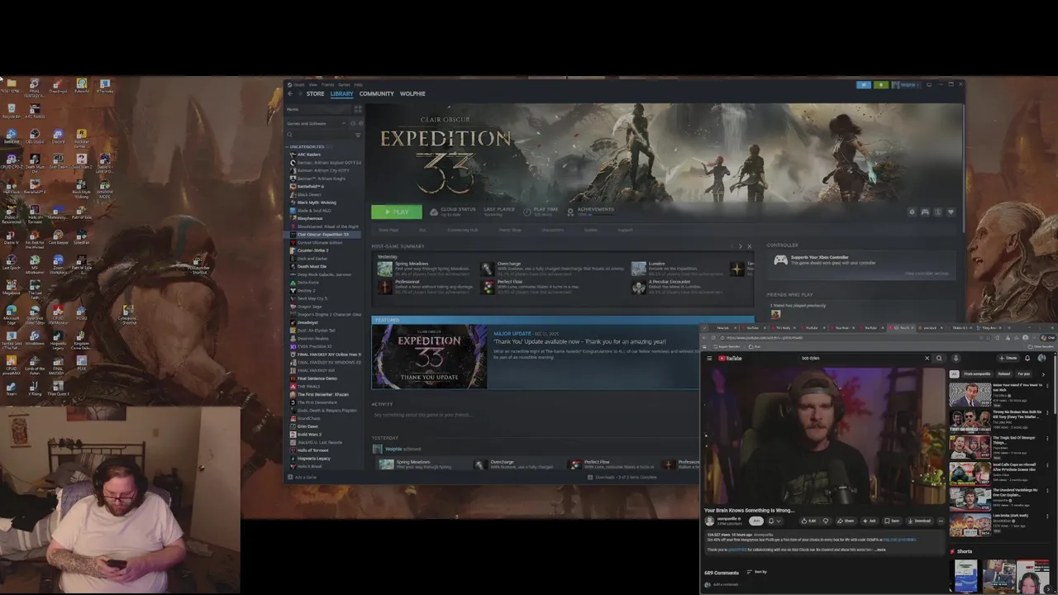Click the Cloud Status icon
Viewport: 1058px width, 595px height.
434,212
